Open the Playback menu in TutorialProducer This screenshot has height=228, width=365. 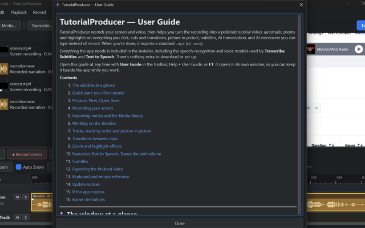[19, 13]
